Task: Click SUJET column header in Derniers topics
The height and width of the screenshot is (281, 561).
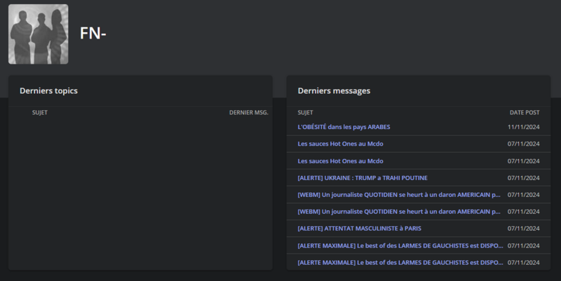Action: tap(39, 112)
